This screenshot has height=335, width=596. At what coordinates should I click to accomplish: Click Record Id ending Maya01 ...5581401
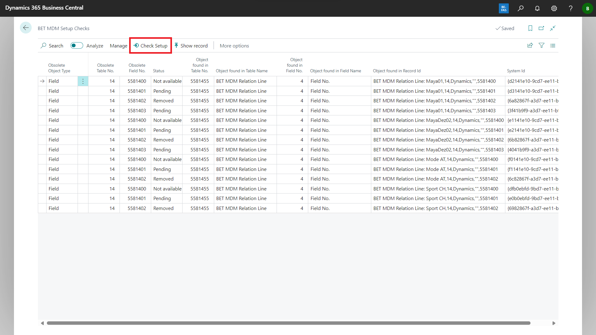coord(438,91)
